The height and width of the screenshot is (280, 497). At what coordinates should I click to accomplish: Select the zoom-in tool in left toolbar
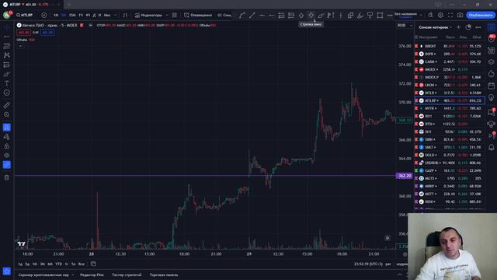(7, 114)
